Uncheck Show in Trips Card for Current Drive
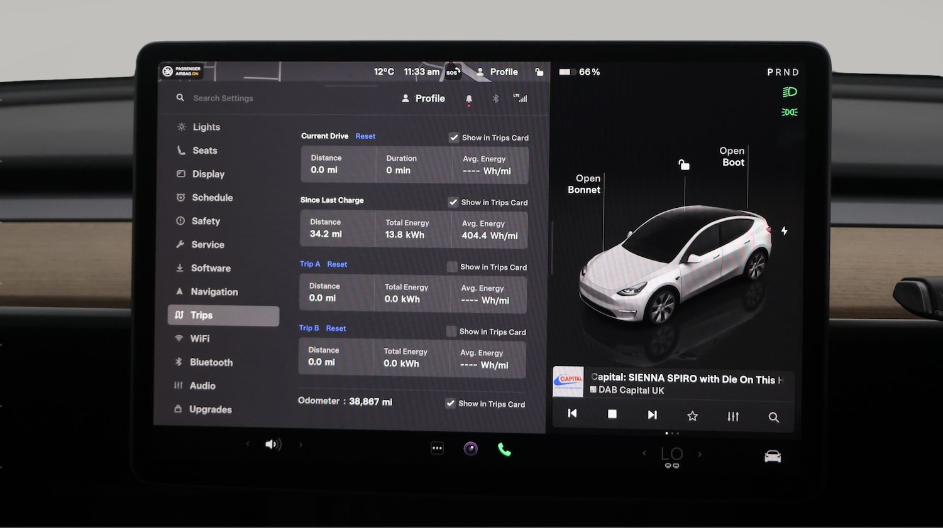Screen dimensions: 943x528 (454, 137)
